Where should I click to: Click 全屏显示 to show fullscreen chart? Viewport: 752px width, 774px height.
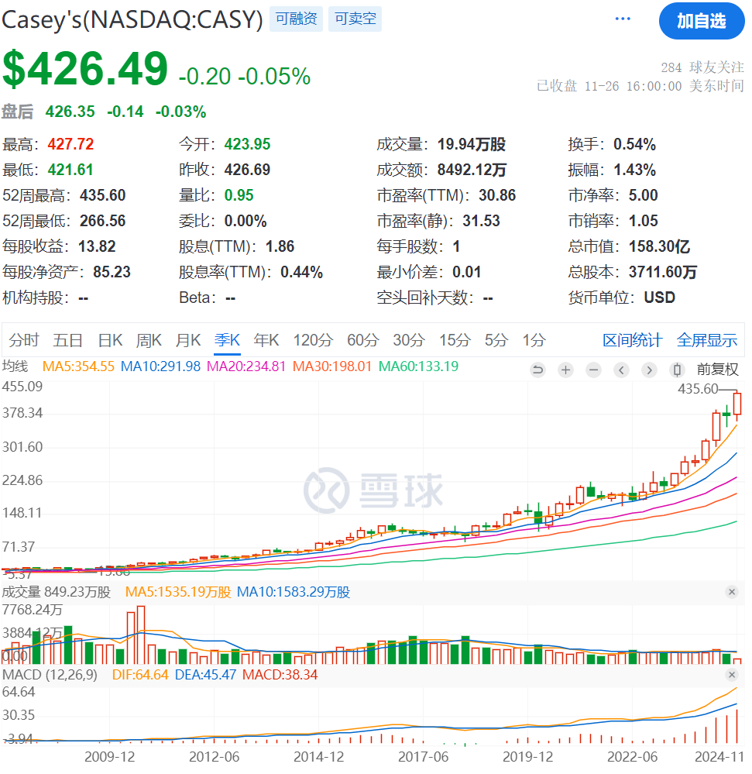coord(707,340)
